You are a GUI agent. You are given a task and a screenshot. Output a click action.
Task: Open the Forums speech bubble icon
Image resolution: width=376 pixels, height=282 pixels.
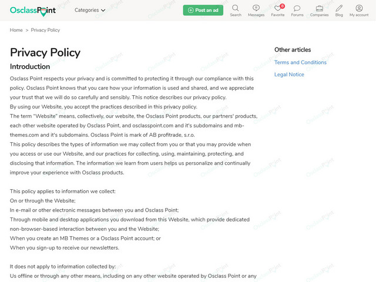297,11
